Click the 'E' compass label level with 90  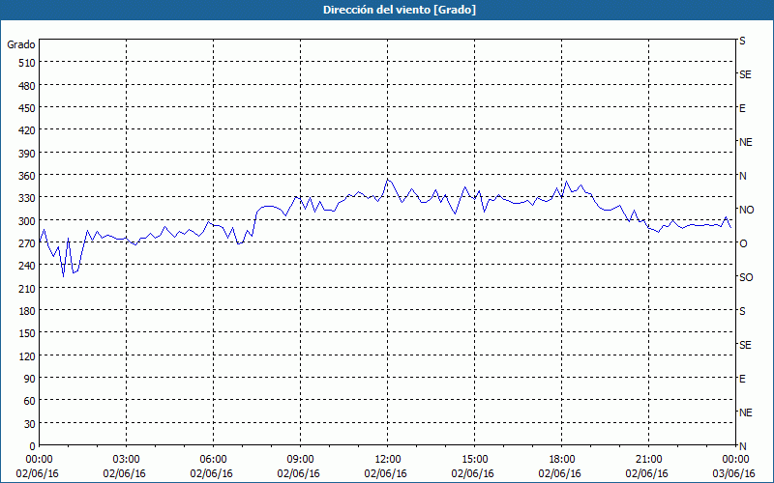tap(742, 379)
